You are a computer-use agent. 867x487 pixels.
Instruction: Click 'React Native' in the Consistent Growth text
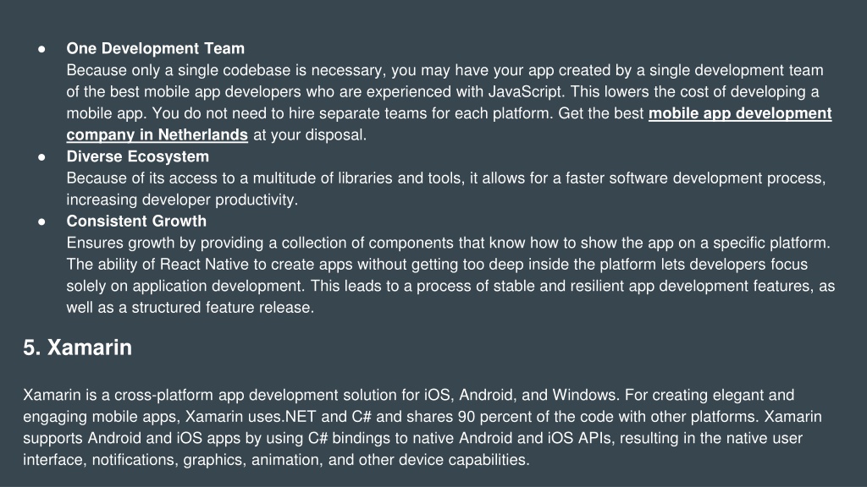pyautogui.click(x=204, y=265)
